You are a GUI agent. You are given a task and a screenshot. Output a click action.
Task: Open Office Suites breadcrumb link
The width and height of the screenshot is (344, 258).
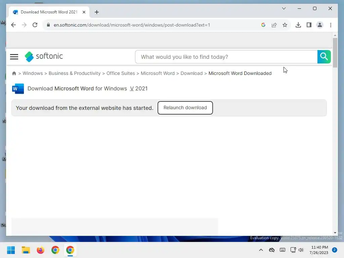[121, 73]
